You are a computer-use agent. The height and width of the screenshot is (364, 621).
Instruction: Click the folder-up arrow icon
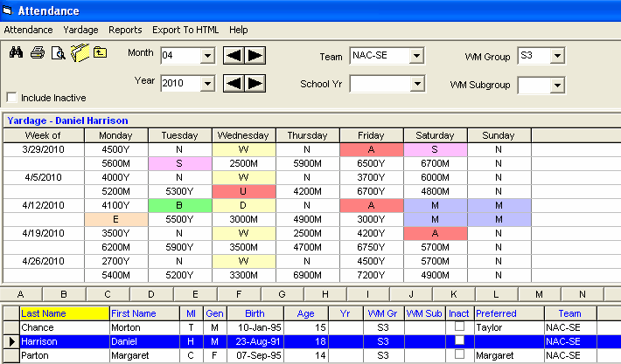[x=101, y=53]
